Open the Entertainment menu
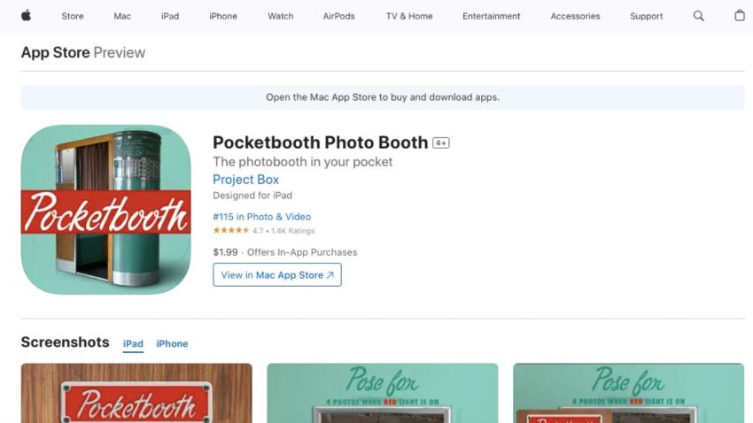This screenshot has width=753, height=423. point(492,16)
